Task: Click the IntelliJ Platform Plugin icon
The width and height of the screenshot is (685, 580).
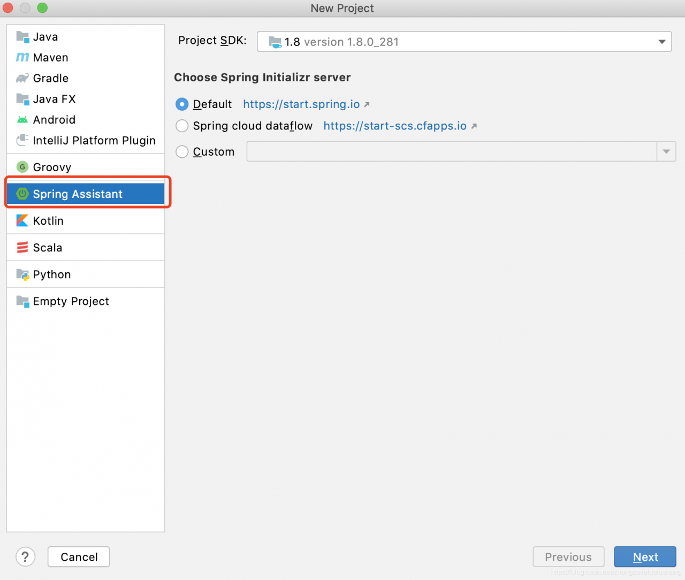Action: (22, 140)
